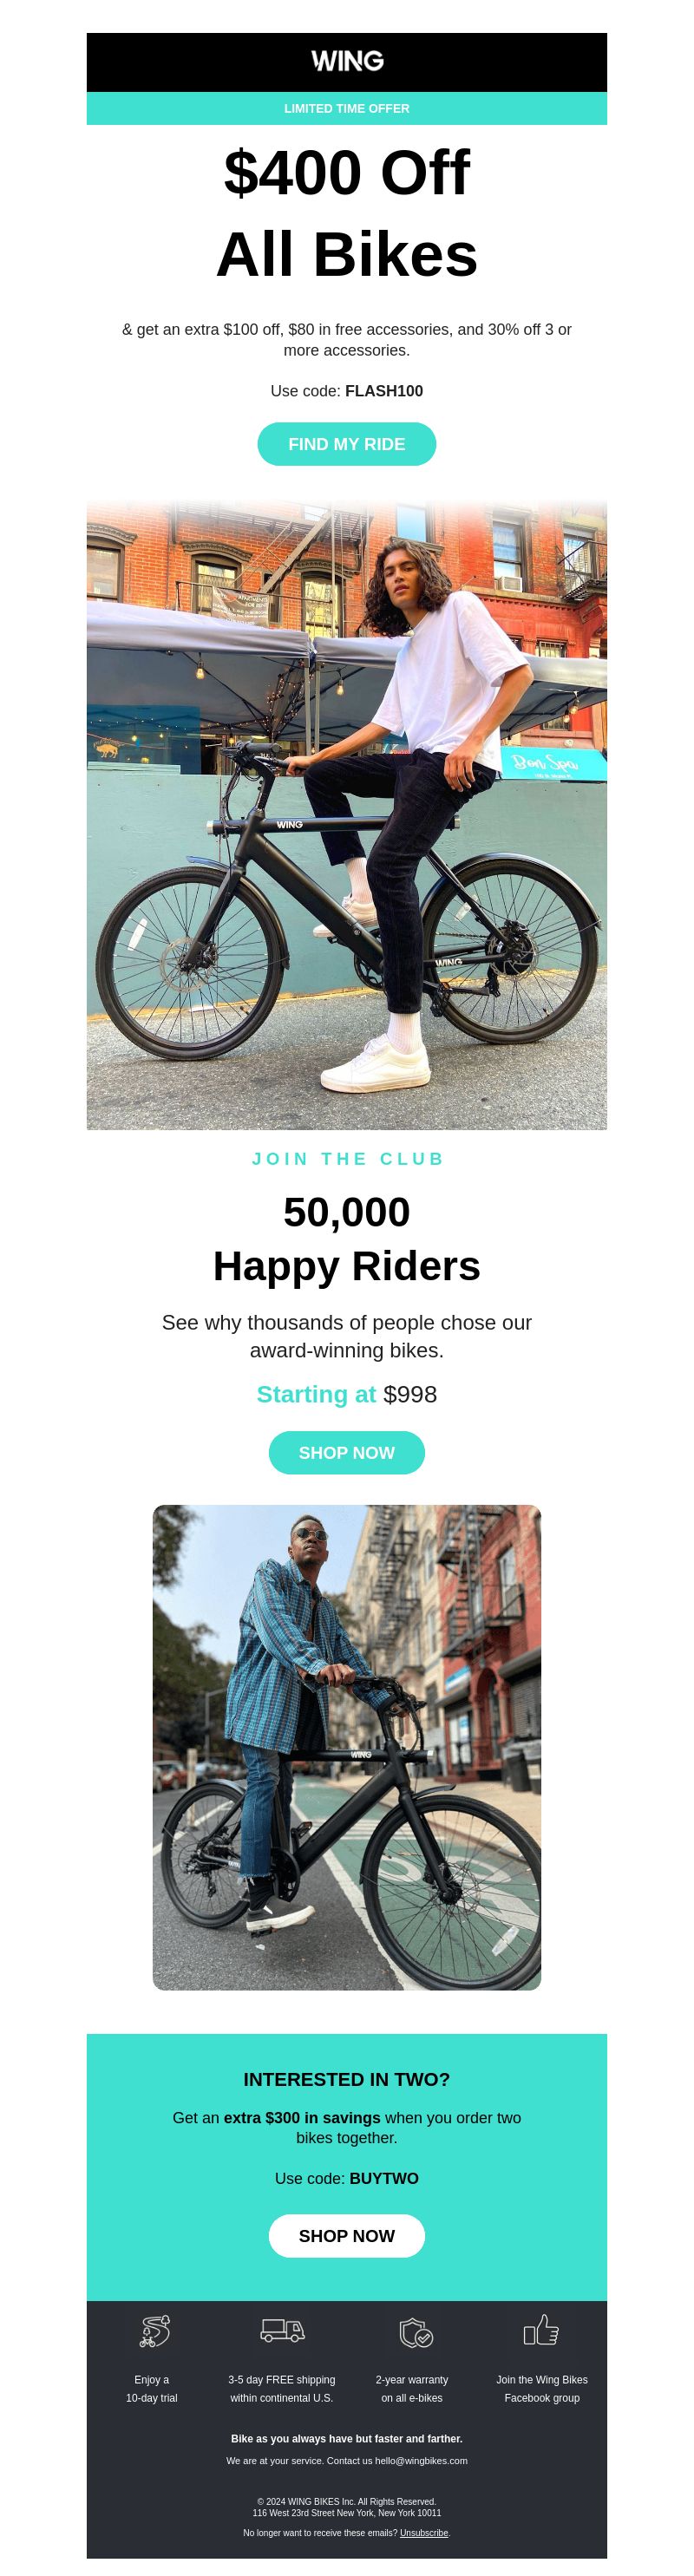Click the Unsubscribe link in the footer

point(424,2532)
